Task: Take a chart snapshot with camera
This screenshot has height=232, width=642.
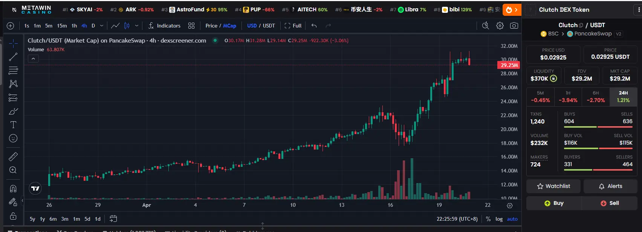Action: pyautogui.click(x=514, y=26)
